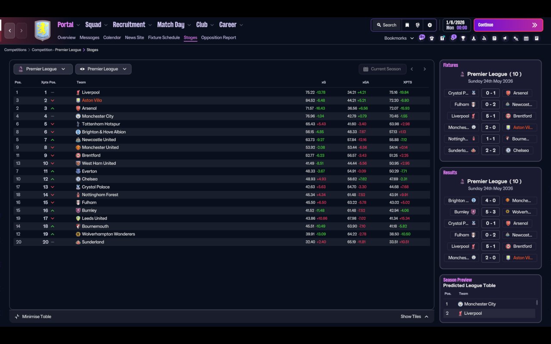This screenshot has width=551, height=344.
Task: Click the megaphone icon in bookmarks bar
Action: point(505,38)
